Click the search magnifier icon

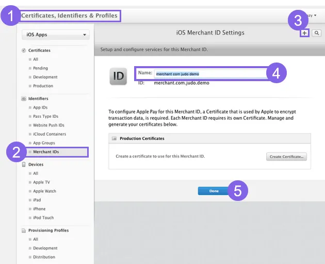317,33
